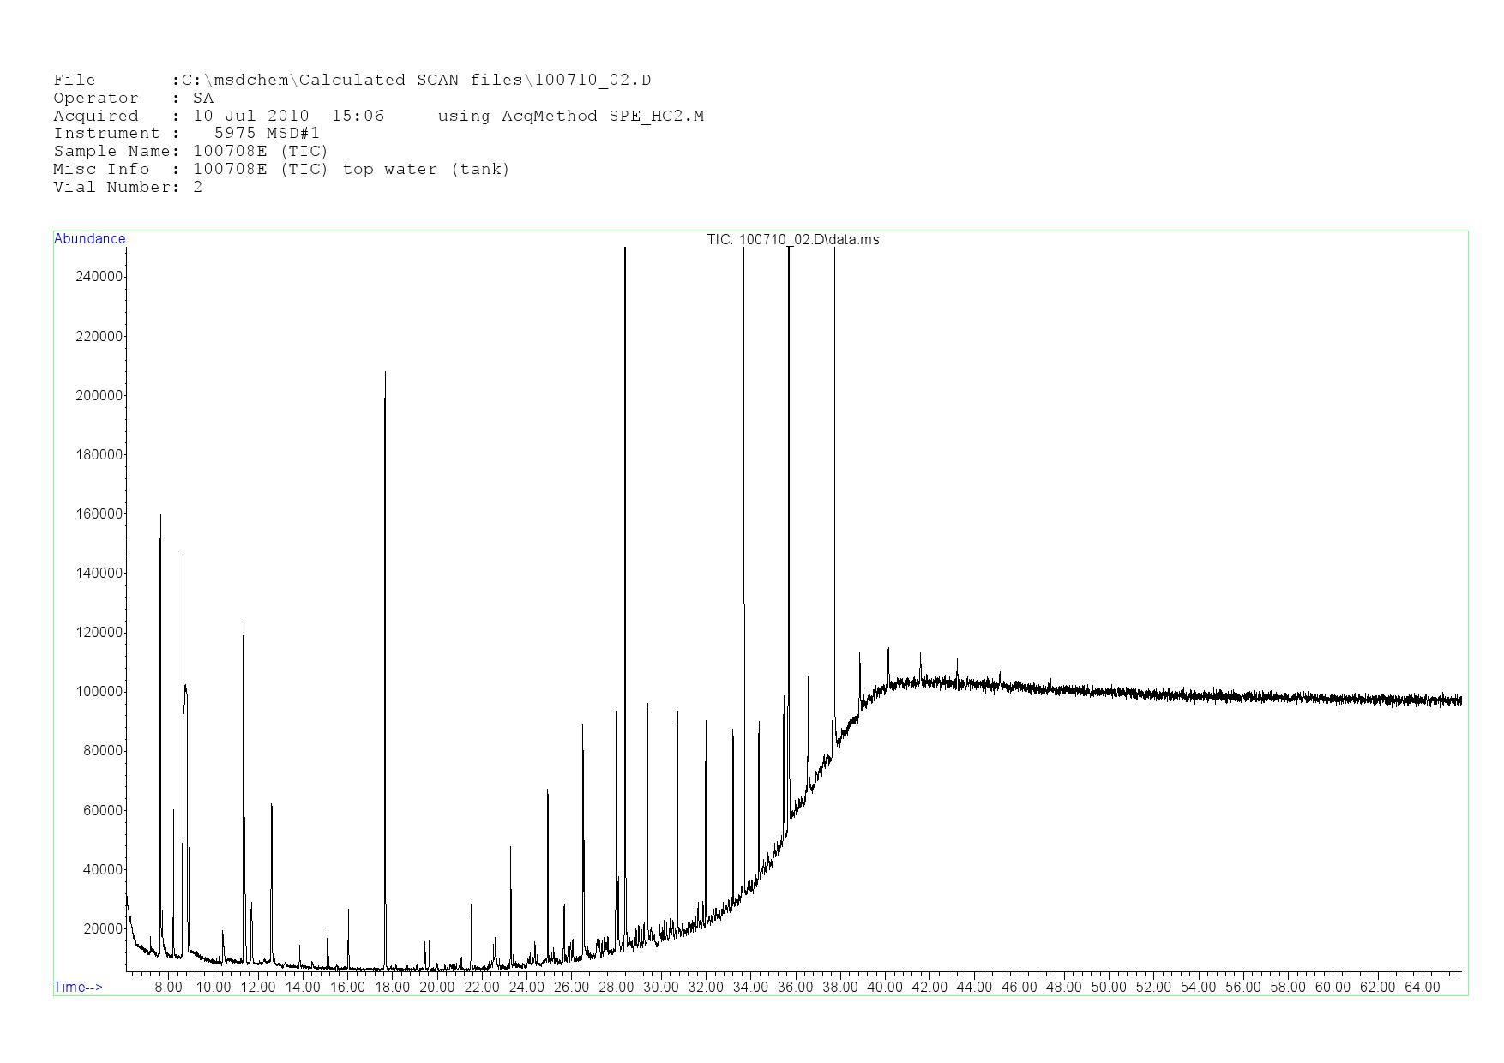Viewport: 1504px width, 1063px height.
Task: Click the Misc Info top water (tank) text
Action: (x=425, y=170)
